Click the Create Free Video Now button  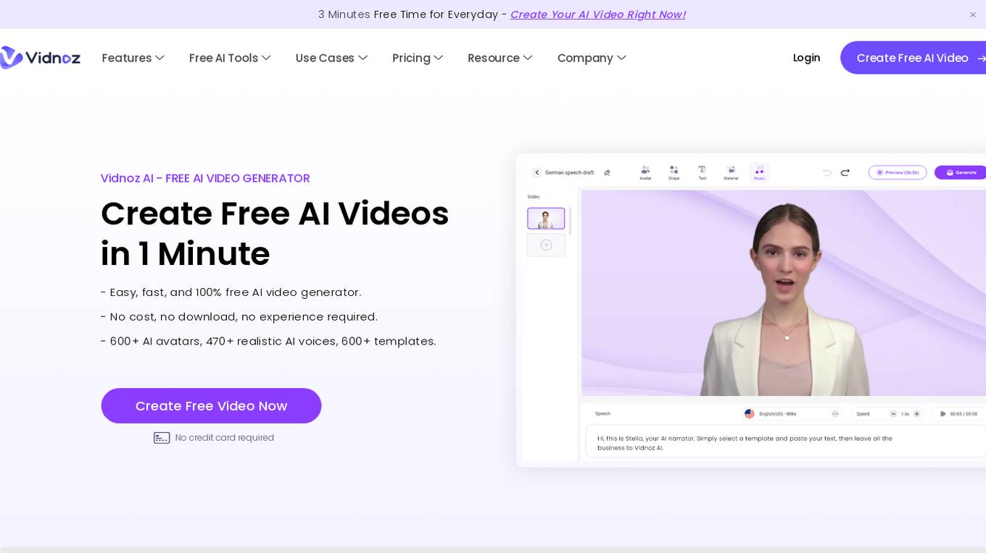tap(211, 406)
